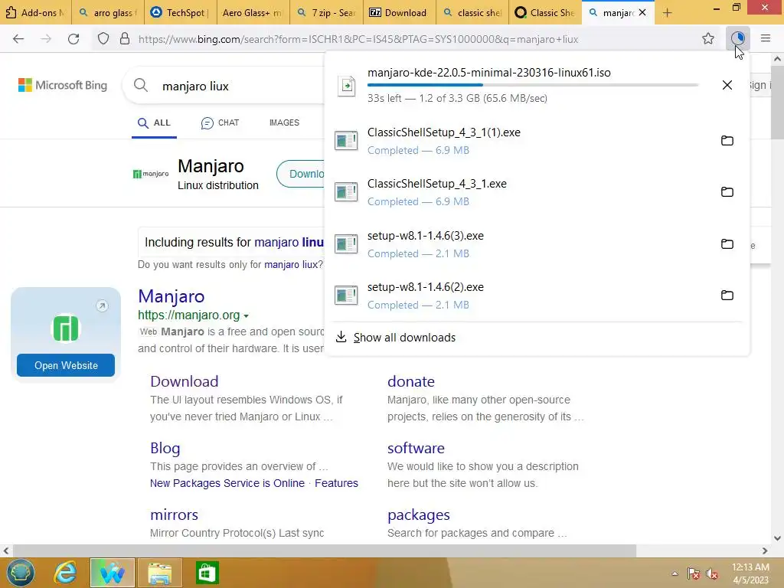Click the browser forward arrow
Viewport: 784px width, 588px height.
pyautogui.click(x=46, y=39)
